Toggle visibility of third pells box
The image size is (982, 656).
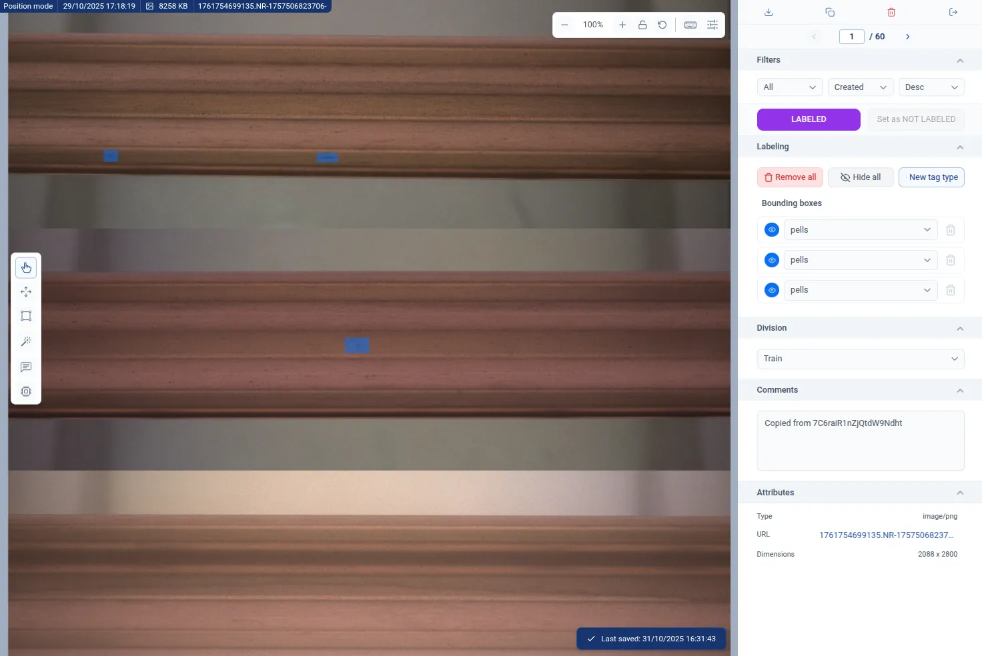(772, 290)
